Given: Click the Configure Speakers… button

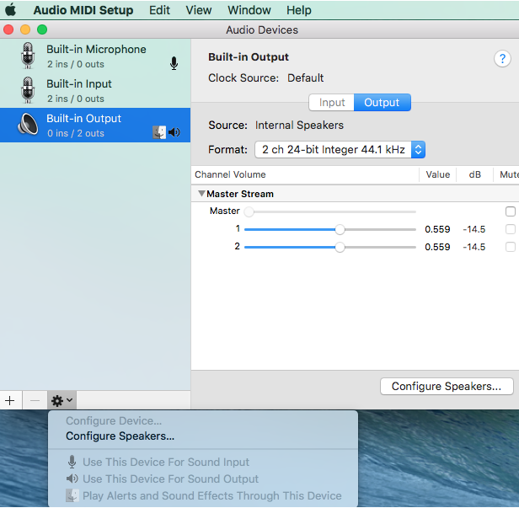Looking at the screenshot, I should pyautogui.click(x=447, y=386).
